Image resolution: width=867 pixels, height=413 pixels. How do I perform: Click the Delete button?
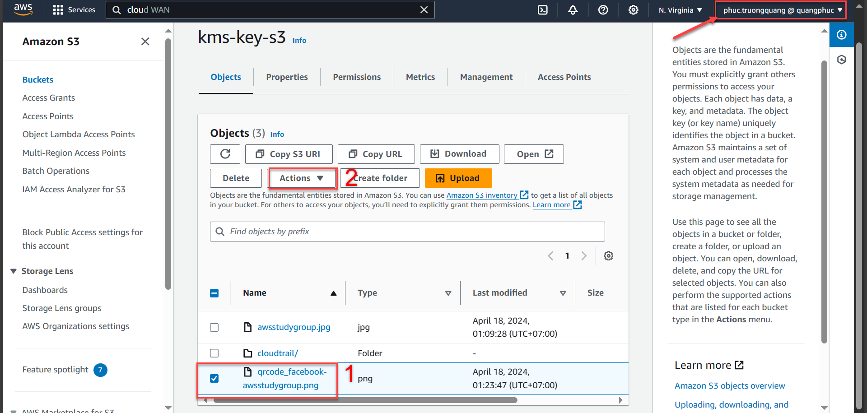pos(236,178)
